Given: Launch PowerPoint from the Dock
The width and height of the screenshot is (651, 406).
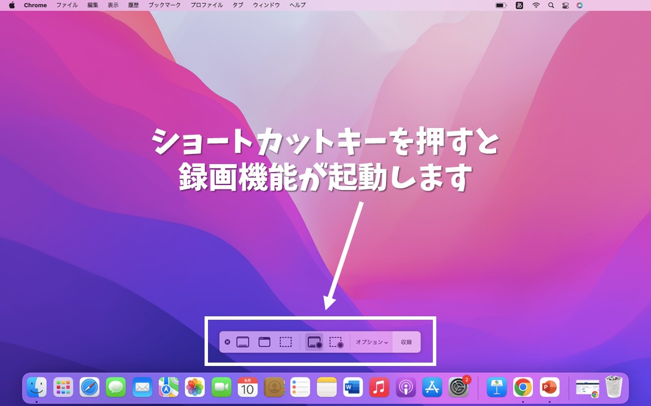Looking at the screenshot, I should [549, 387].
